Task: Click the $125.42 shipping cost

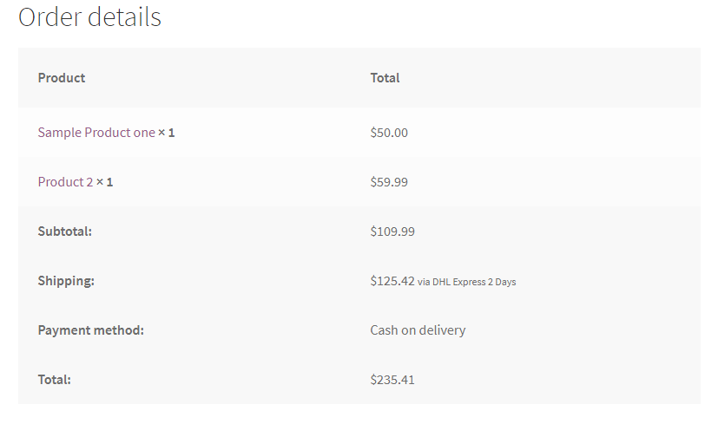Action: pyautogui.click(x=392, y=281)
